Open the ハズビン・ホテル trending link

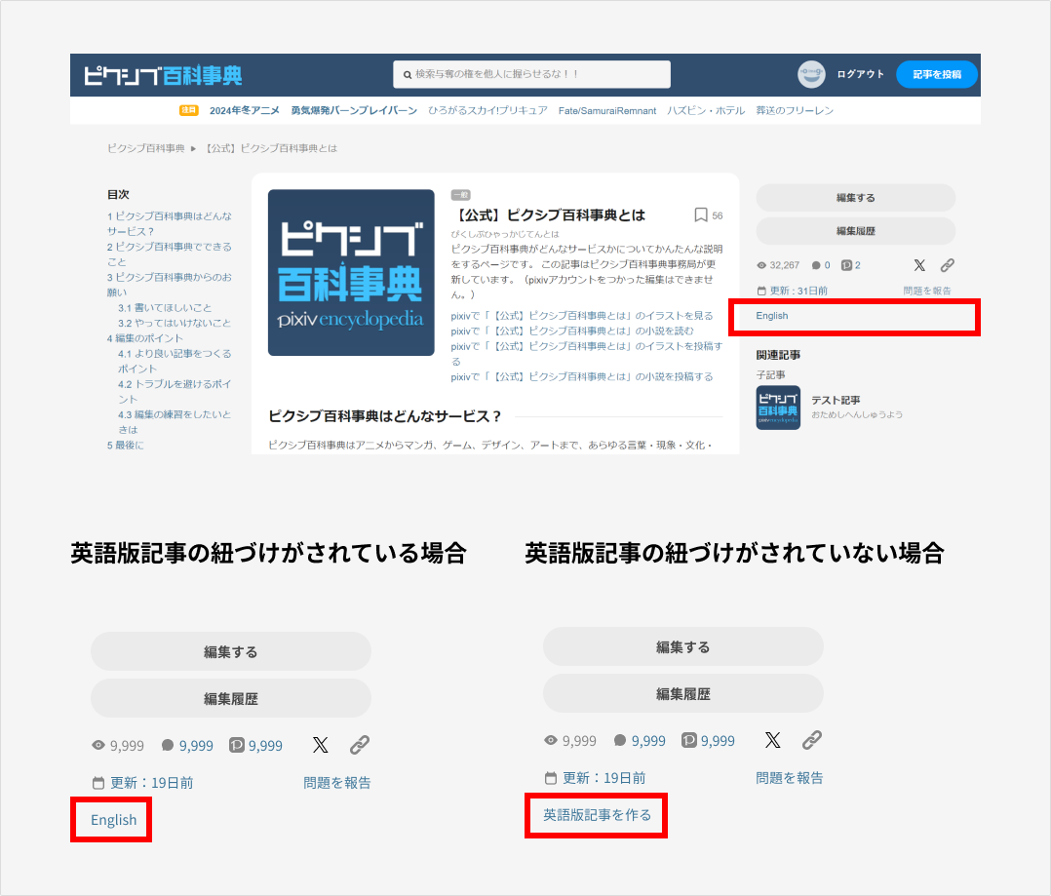coord(706,110)
